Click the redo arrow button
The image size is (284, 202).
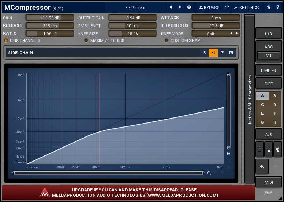coord(275,167)
